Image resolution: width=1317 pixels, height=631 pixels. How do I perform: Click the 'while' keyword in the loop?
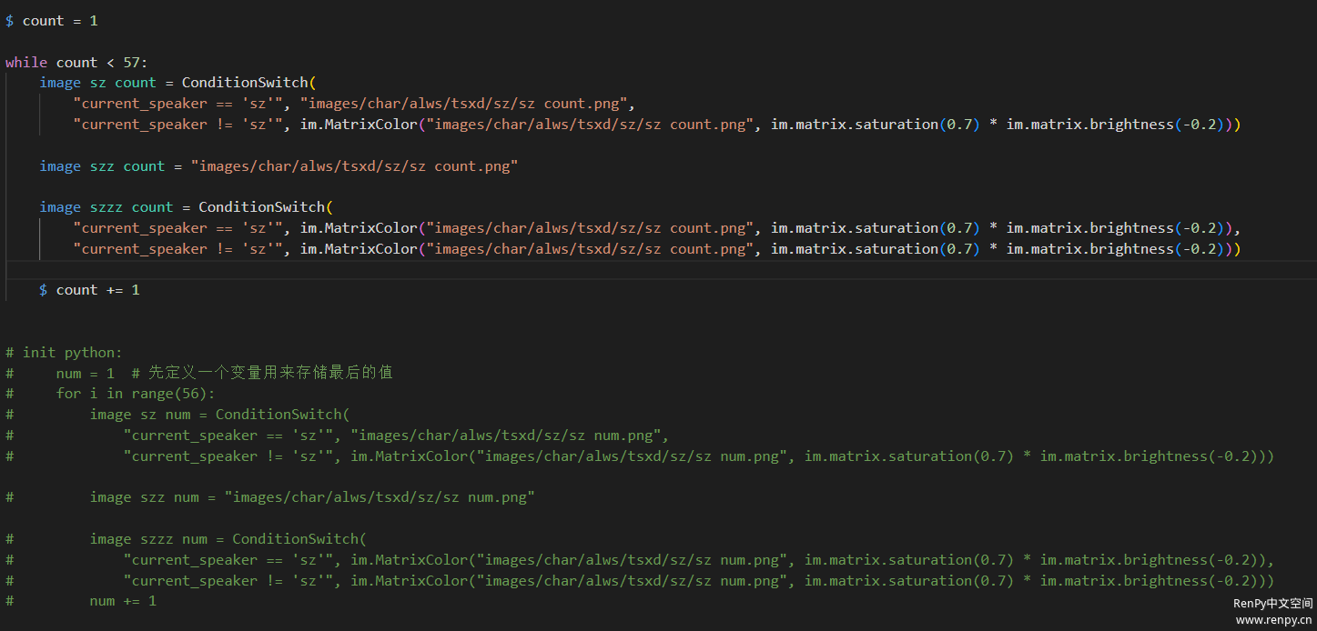26,63
